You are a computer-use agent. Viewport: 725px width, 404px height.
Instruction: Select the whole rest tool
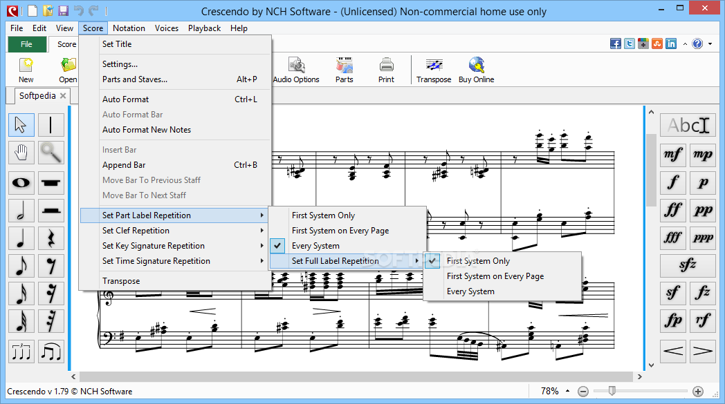coord(51,182)
